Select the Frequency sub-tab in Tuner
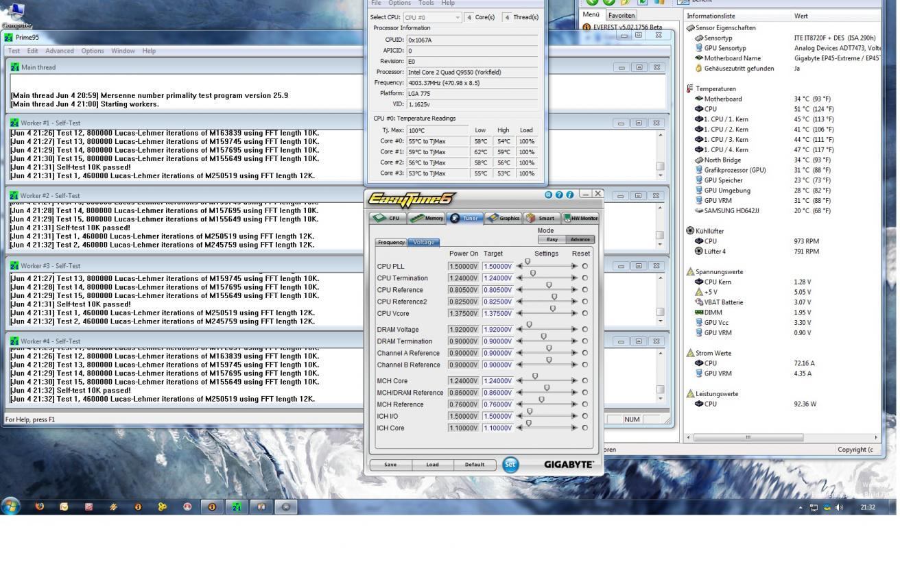Image resolution: width=900 pixels, height=562 pixels. pos(392,242)
